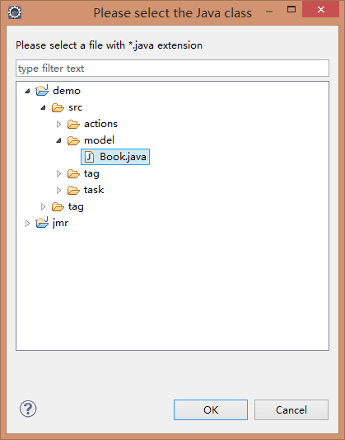The height and width of the screenshot is (440, 345).
Task: Click the Book.java file icon
Action: pyautogui.click(x=89, y=157)
